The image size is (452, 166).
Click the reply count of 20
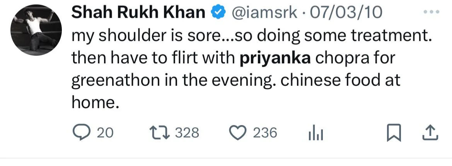point(105,133)
